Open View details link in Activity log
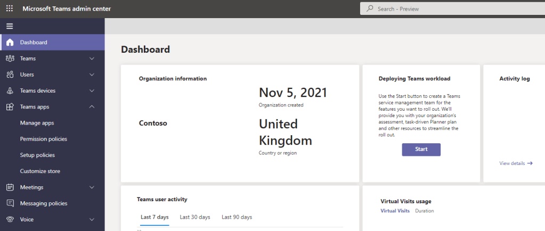545x231 pixels. 515,163
